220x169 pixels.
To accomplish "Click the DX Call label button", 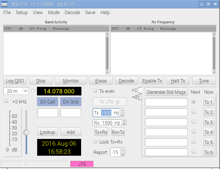I will point(48,102).
